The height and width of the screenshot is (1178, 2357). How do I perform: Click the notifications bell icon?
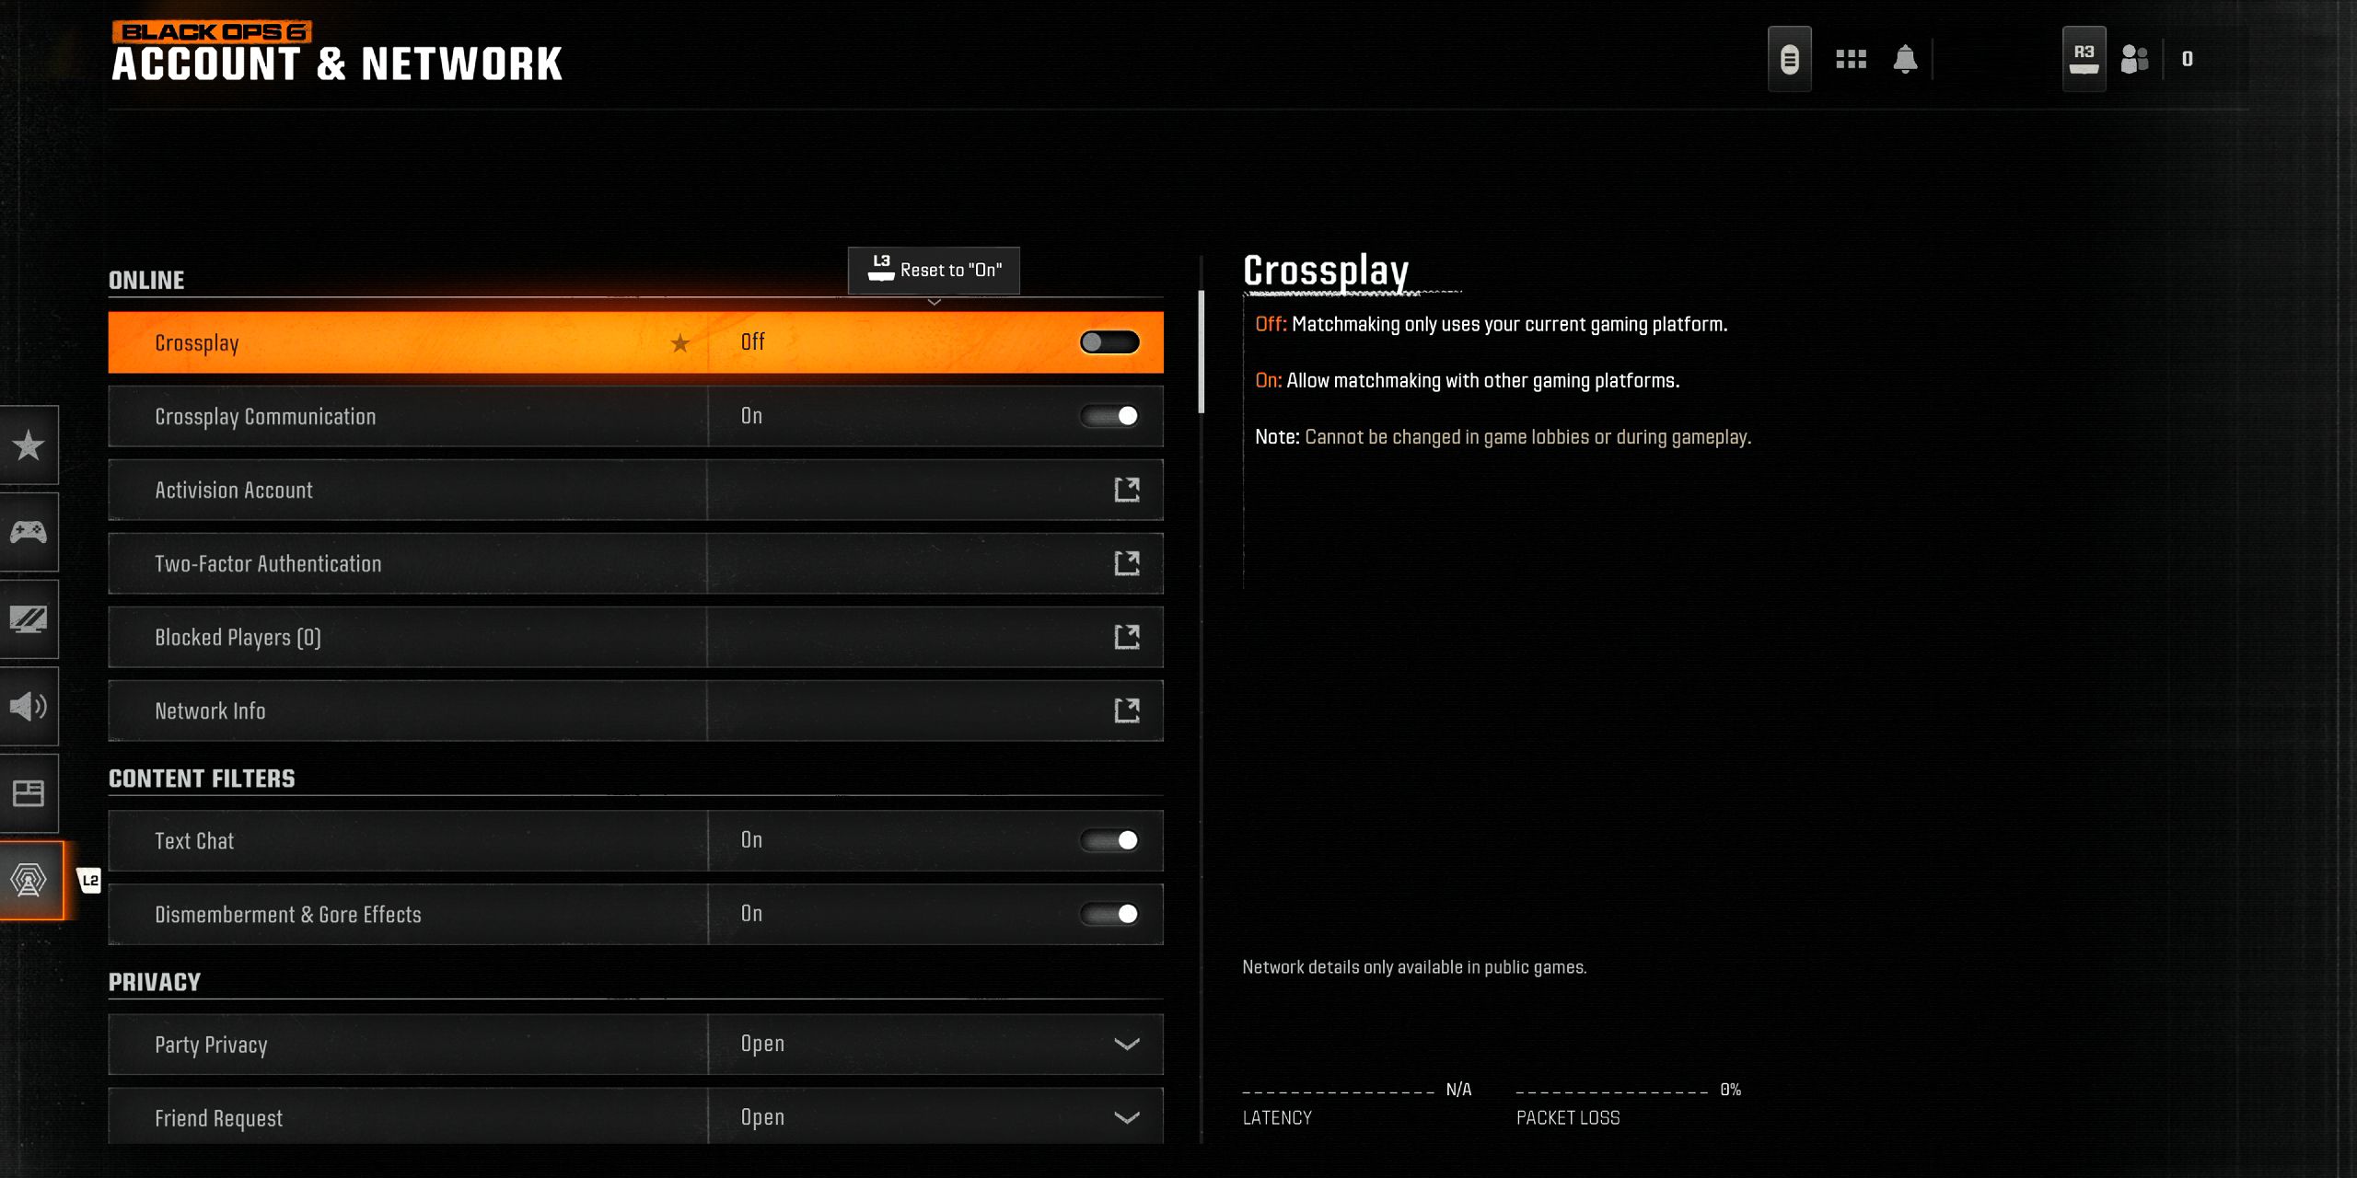(x=1906, y=59)
